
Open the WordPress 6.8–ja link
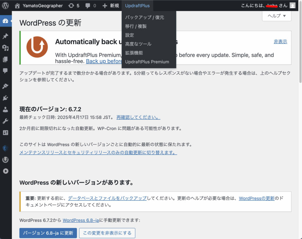tap(81, 220)
